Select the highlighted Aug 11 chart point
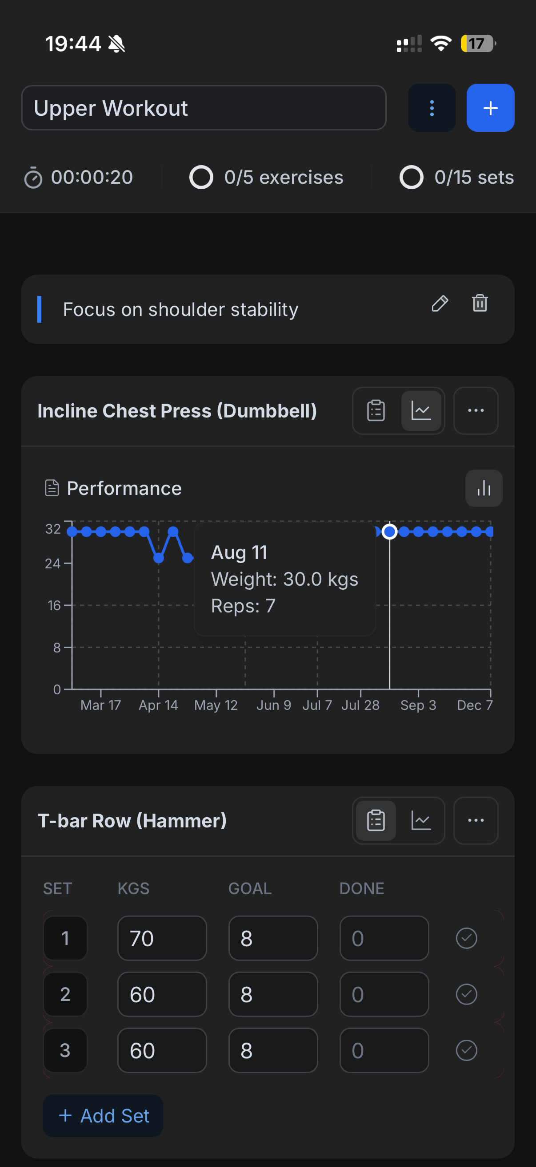The width and height of the screenshot is (536, 1167). 389,531
